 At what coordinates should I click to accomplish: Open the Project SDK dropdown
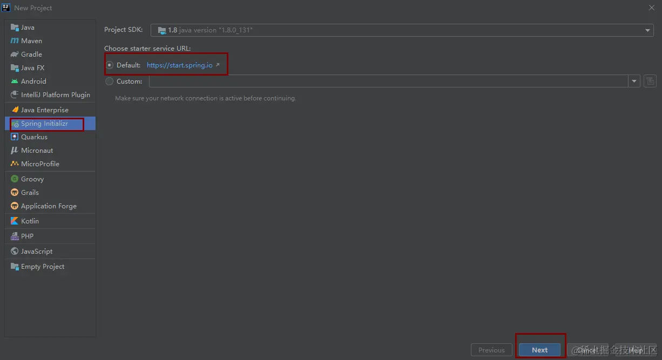(x=402, y=30)
